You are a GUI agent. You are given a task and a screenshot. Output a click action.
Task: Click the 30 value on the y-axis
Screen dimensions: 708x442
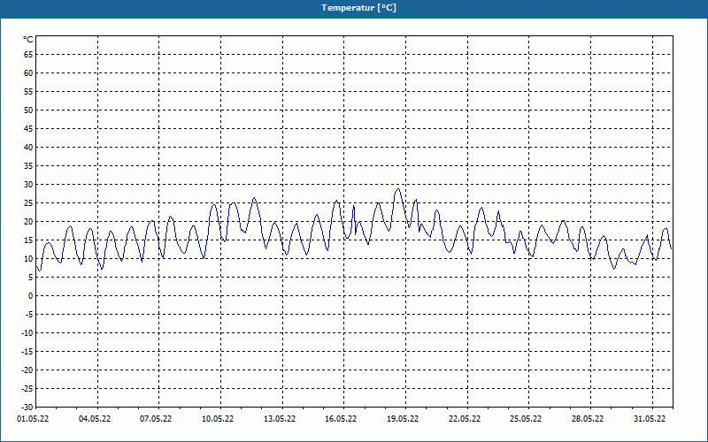pos(28,185)
